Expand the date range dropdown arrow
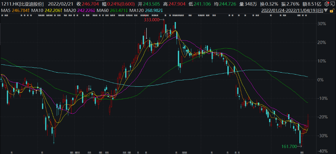336x154 pixels. coord(325,11)
